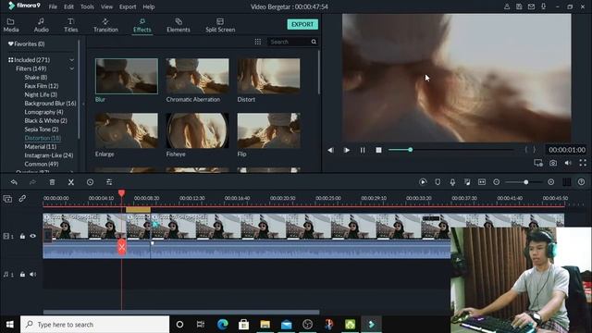Click the Add track manager icon
The width and height of the screenshot is (592, 333).
point(7,199)
